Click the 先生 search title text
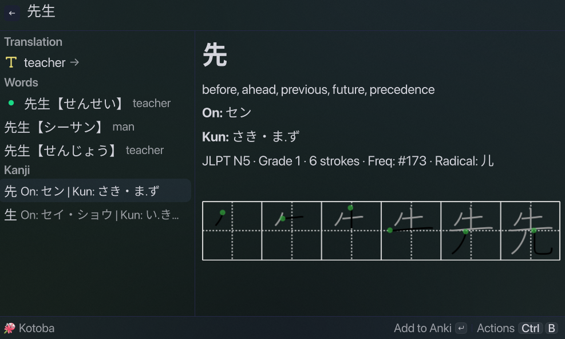Screen dimensions: 565x339 tap(41, 11)
